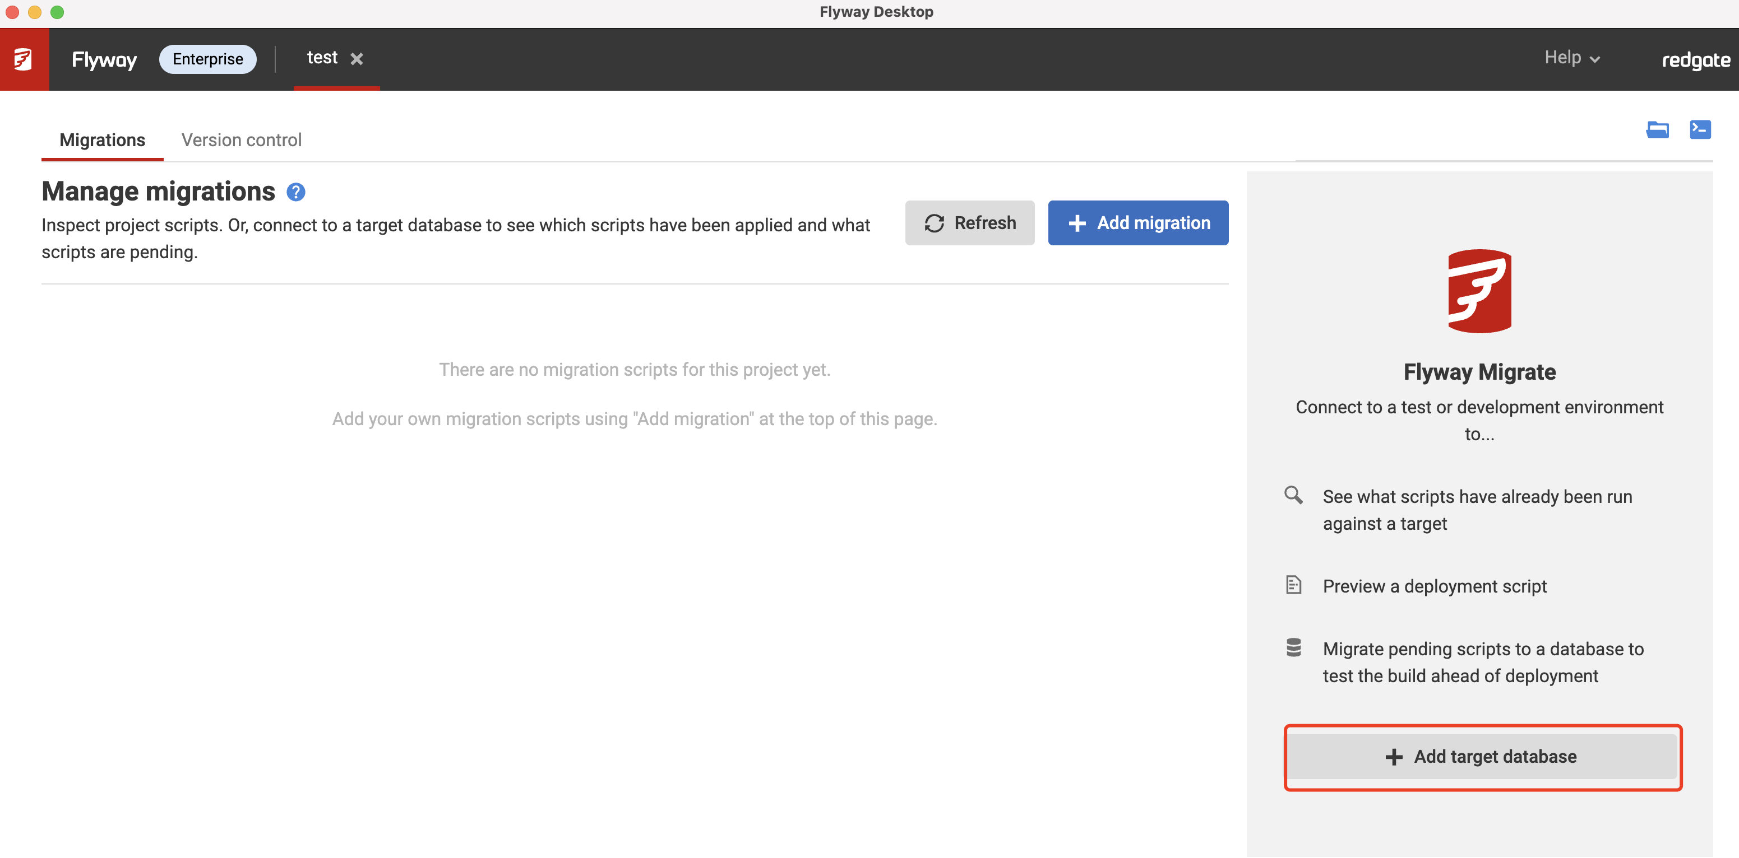Close the test project tab
This screenshot has width=1739, height=858.
tap(357, 59)
